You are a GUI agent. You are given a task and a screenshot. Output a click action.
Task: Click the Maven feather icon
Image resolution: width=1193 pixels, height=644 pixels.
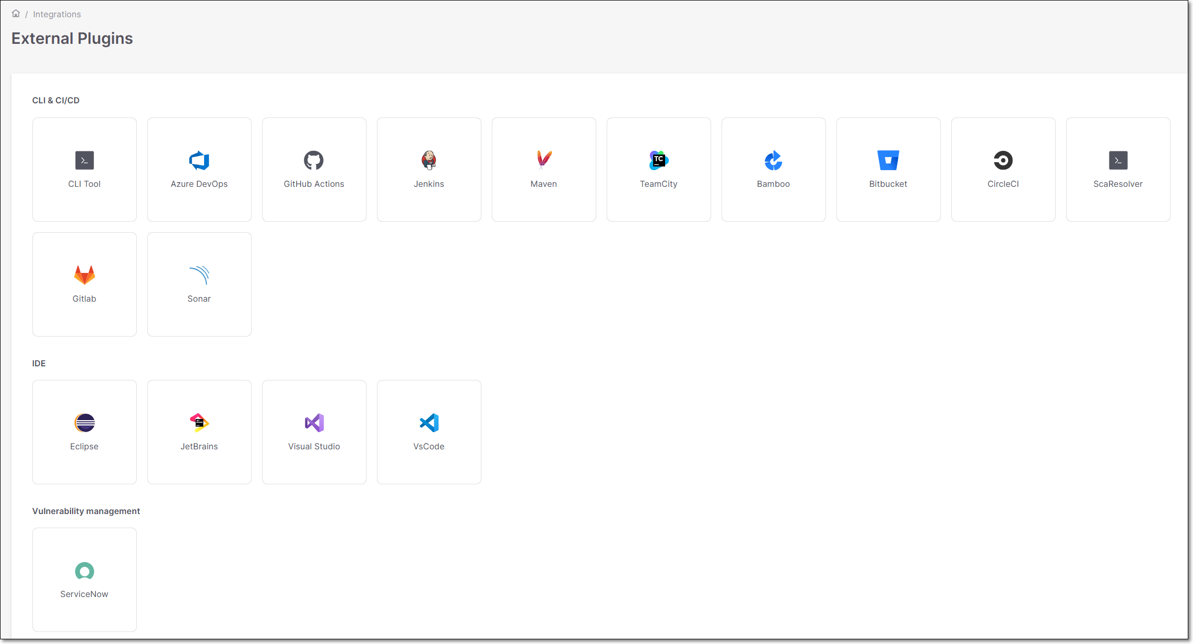(544, 160)
